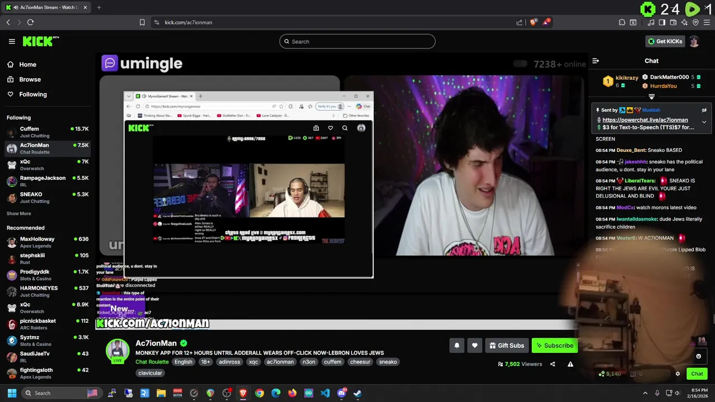
Task: Click the notification bell icon
Action: click(456, 346)
